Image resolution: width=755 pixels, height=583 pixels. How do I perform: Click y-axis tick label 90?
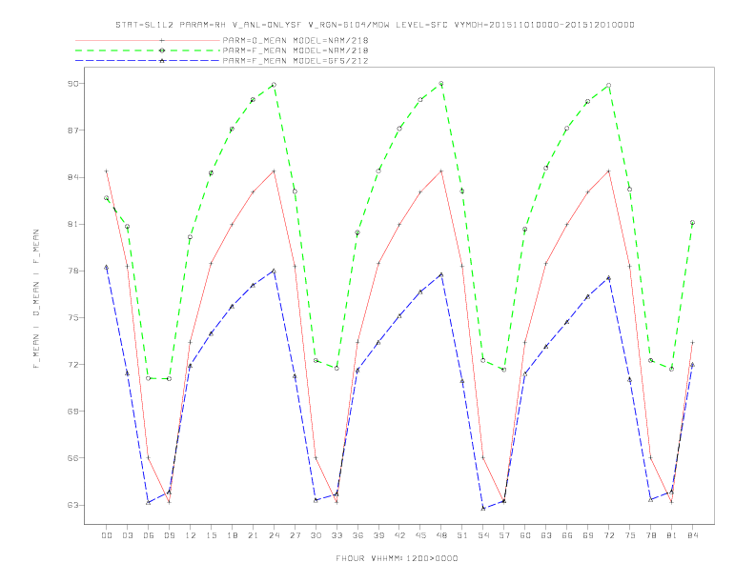coord(72,84)
